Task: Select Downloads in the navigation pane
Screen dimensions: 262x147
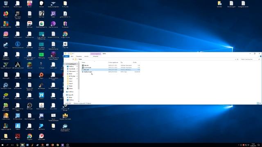Action: point(72,69)
